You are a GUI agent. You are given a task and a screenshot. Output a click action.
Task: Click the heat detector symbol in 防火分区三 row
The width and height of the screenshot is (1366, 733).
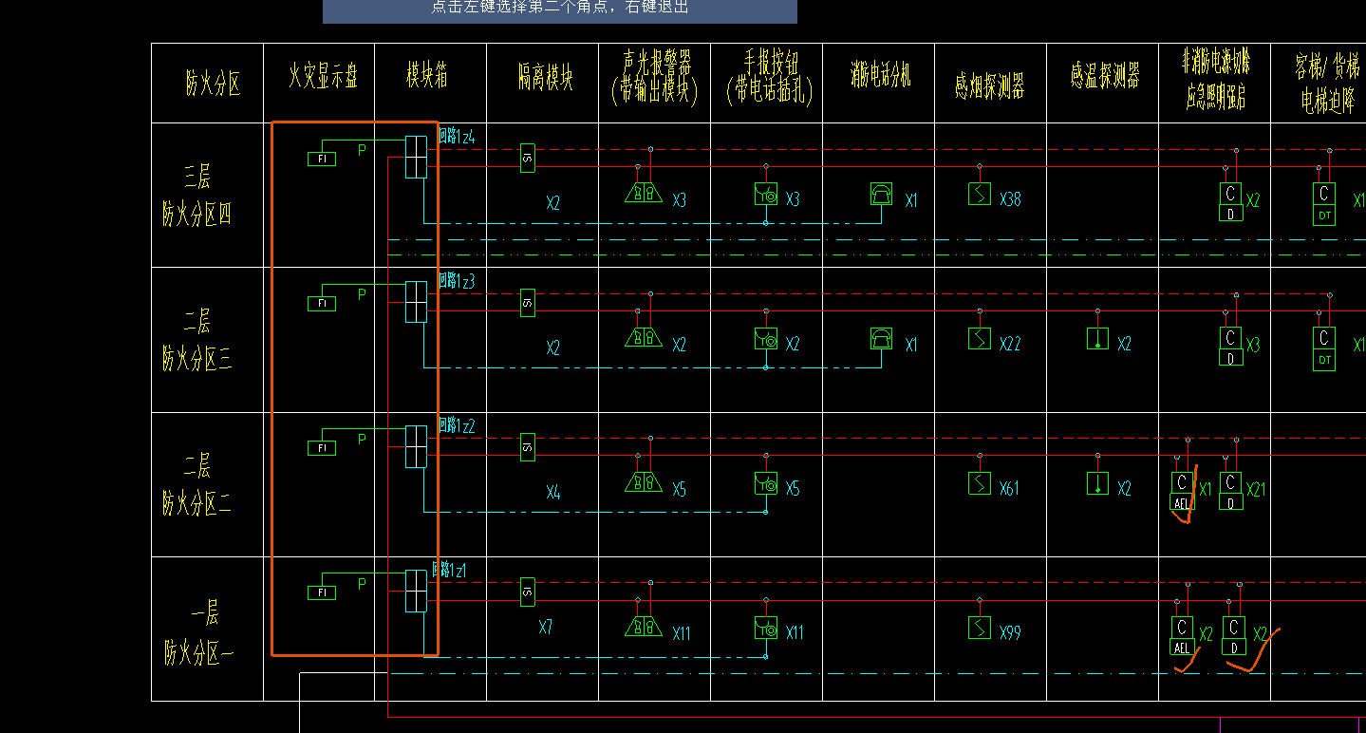point(1097,338)
